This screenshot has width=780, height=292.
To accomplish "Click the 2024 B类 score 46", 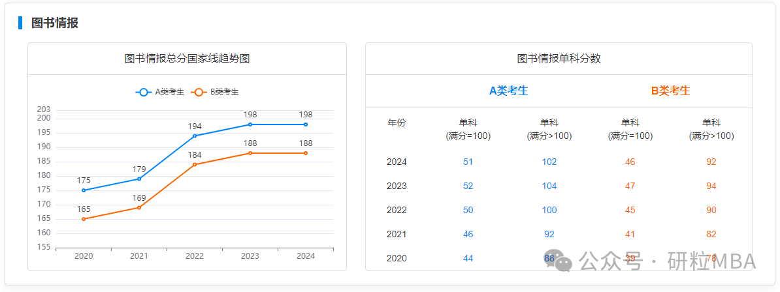I will pyautogui.click(x=630, y=162).
